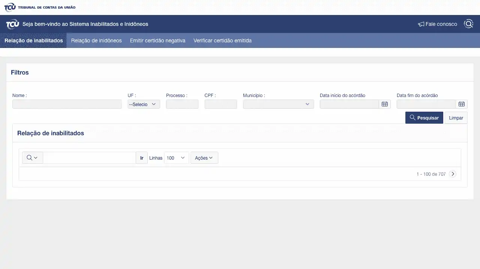The image size is (480, 269).
Task: Click the Limpar button
Action: 456,118
